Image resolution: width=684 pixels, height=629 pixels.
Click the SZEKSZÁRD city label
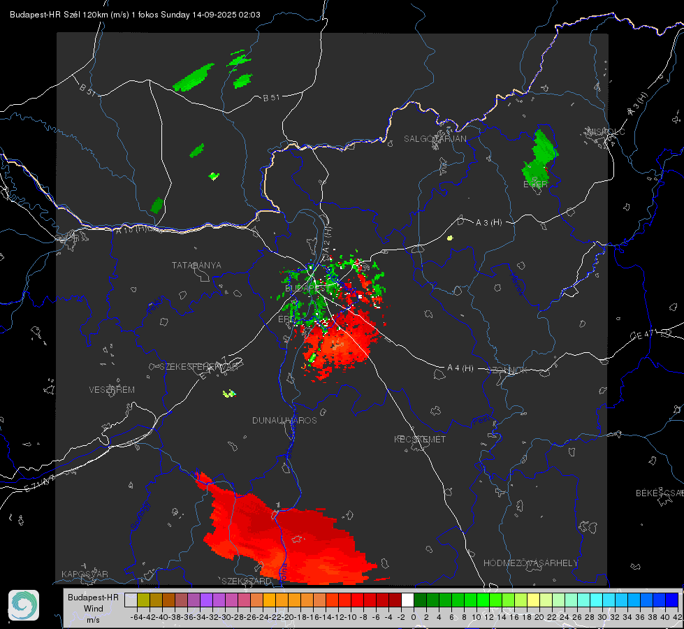(x=247, y=581)
